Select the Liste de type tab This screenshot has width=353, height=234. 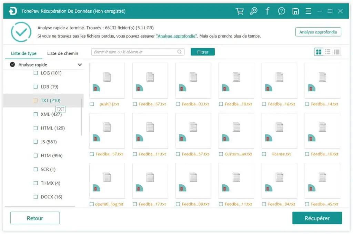[24, 53]
